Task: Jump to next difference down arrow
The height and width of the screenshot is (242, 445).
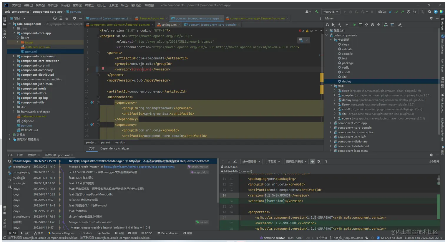Action: tap(229, 161)
